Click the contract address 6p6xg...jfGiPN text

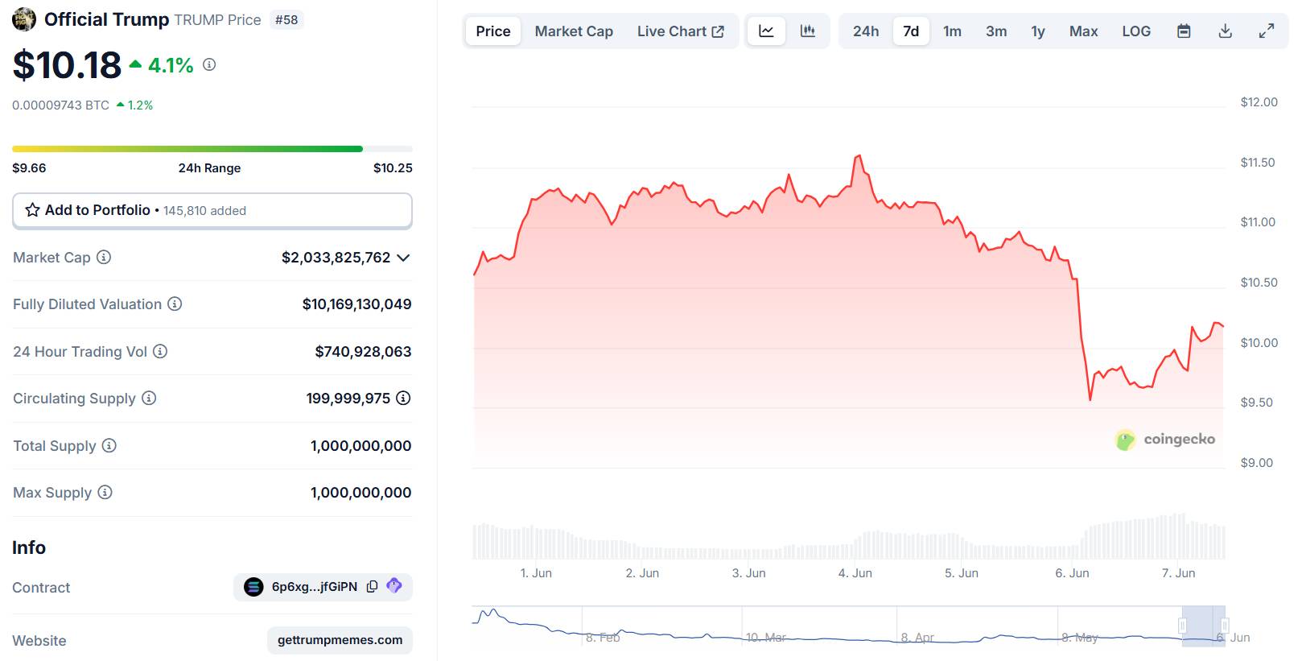tap(315, 587)
